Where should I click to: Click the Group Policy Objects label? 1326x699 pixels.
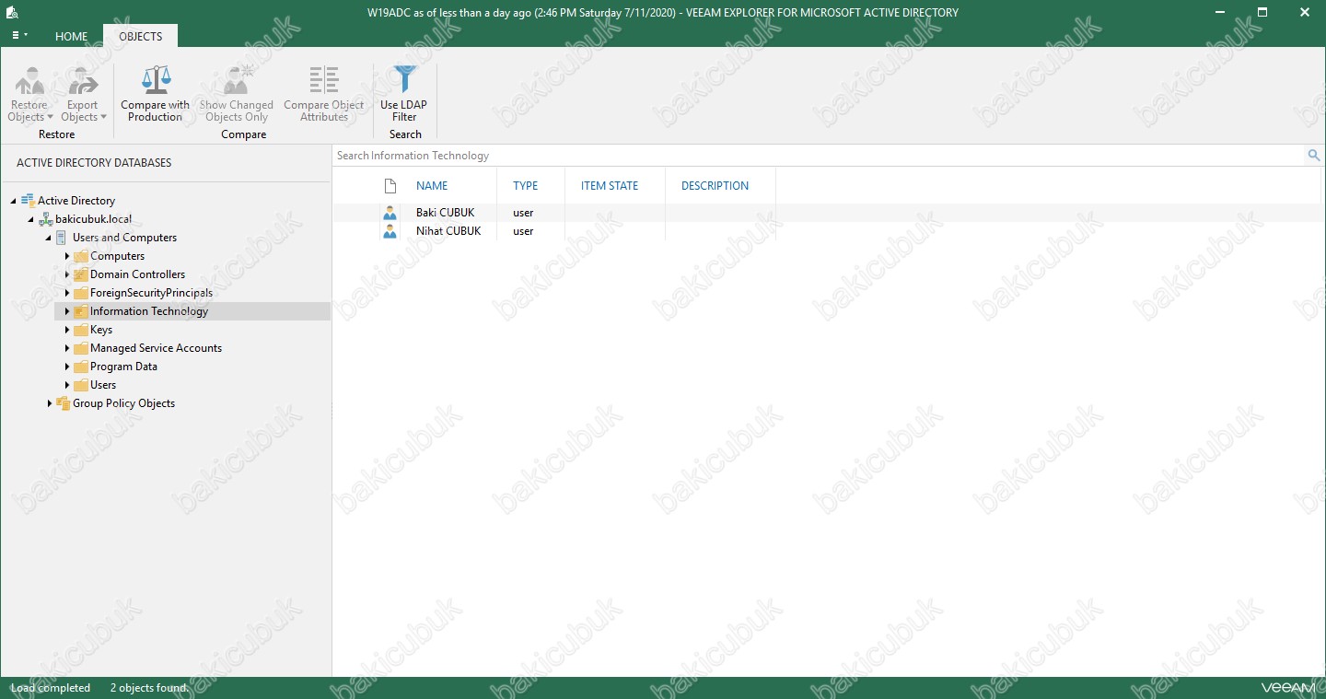pos(124,403)
